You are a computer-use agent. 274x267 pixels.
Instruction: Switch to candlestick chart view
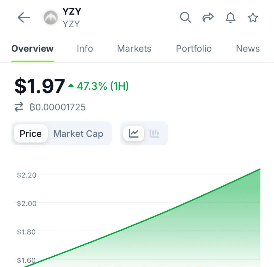155,133
